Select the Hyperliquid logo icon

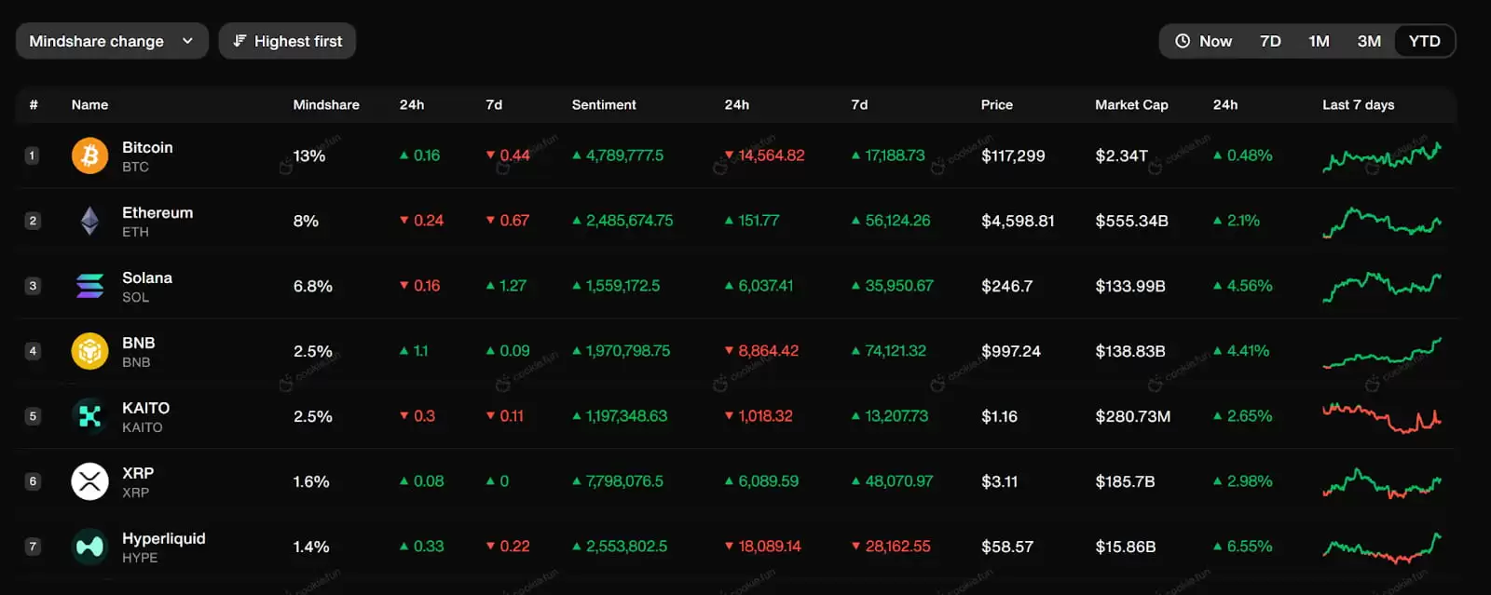pyautogui.click(x=89, y=547)
